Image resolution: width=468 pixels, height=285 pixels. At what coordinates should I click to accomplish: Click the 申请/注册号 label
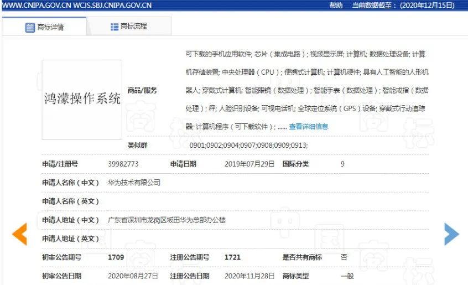[60, 164]
